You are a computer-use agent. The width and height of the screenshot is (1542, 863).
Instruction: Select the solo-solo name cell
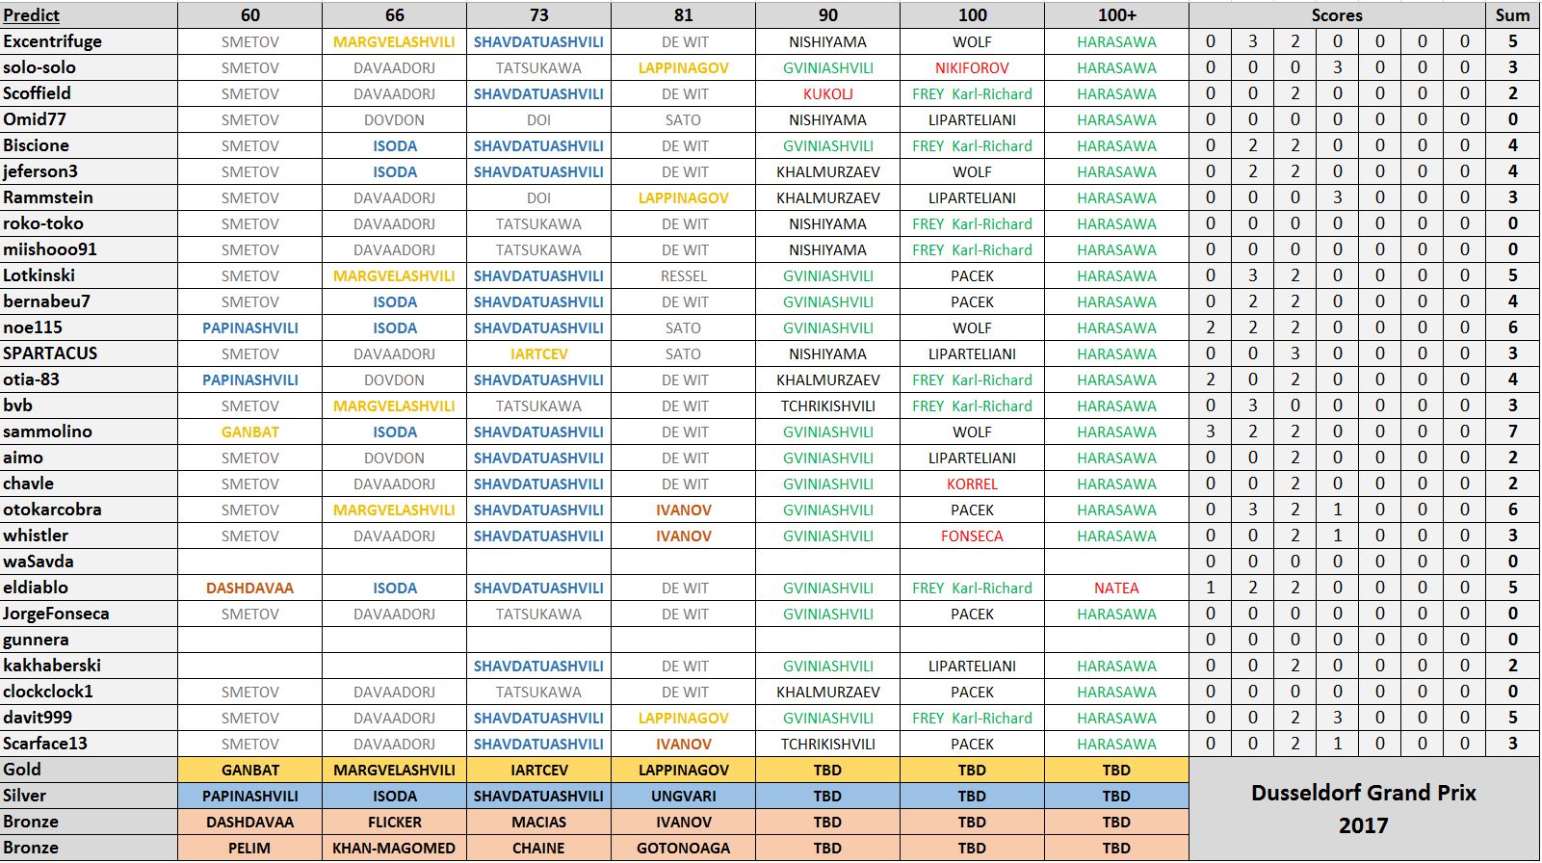tap(89, 67)
